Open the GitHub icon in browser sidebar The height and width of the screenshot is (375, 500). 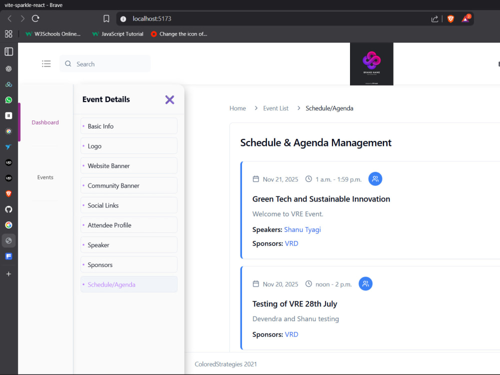[8, 209]
